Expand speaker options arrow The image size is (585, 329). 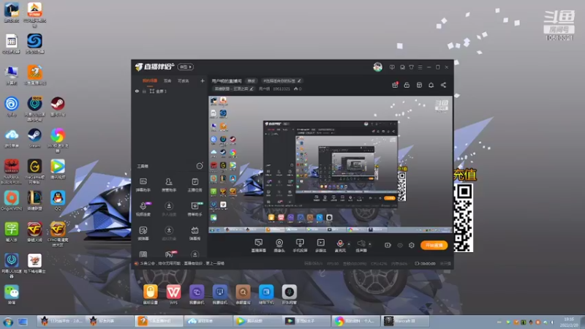(370, 244)
